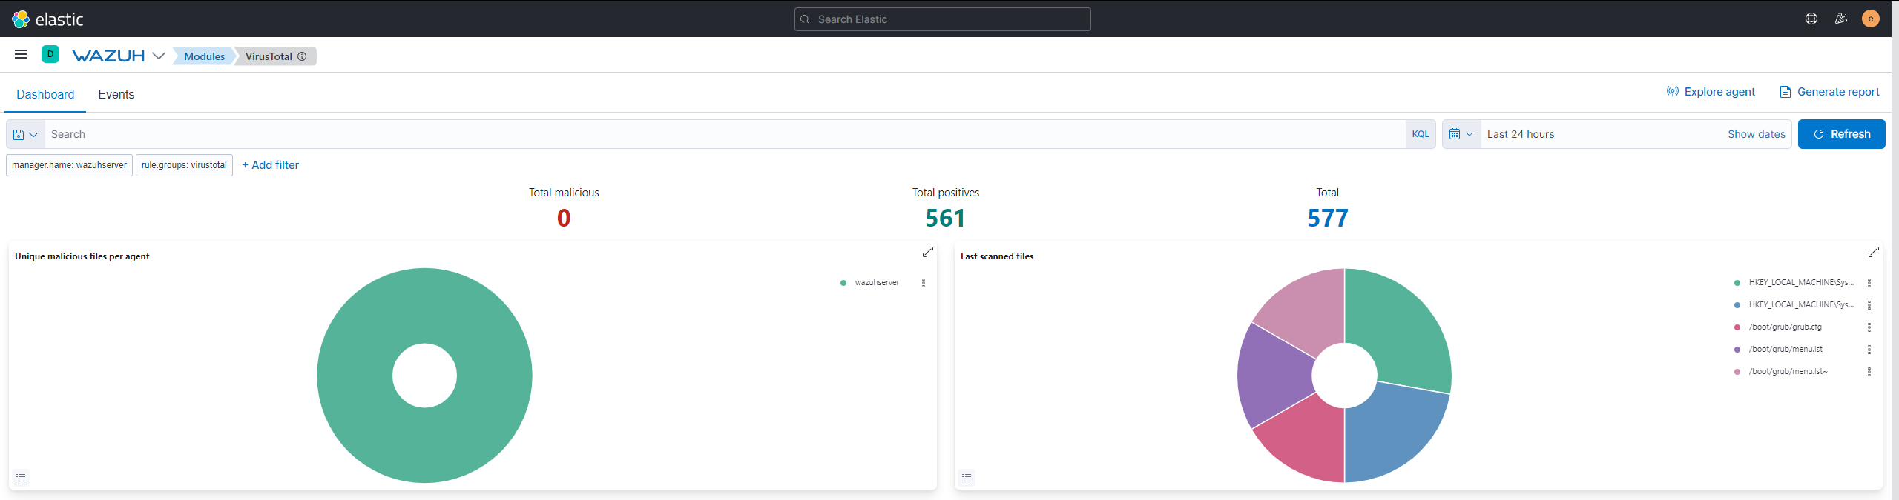1899x500 pixels.
Task: Open the hamburger navigation menu
Action: 21,54
